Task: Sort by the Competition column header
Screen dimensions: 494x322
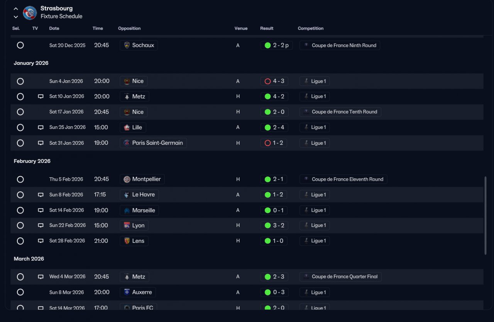Action: (x=311, y=28)
